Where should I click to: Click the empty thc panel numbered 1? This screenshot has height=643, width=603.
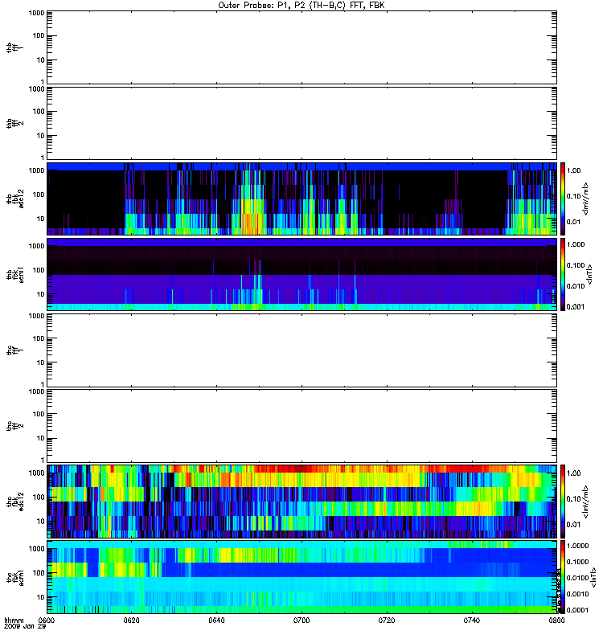301,350
